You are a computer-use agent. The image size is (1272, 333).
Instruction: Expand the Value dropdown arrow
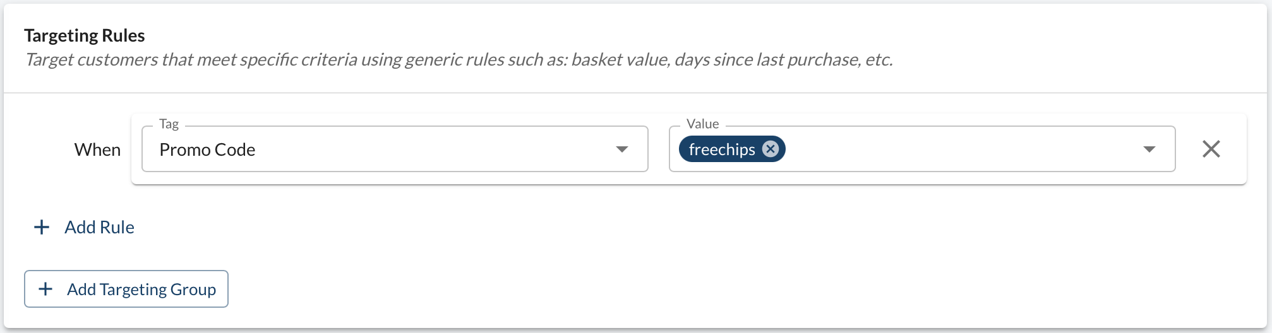[x=1149, y=149]
